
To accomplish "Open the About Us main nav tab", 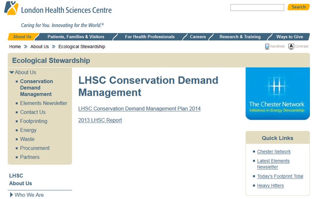I will (22, 37).
